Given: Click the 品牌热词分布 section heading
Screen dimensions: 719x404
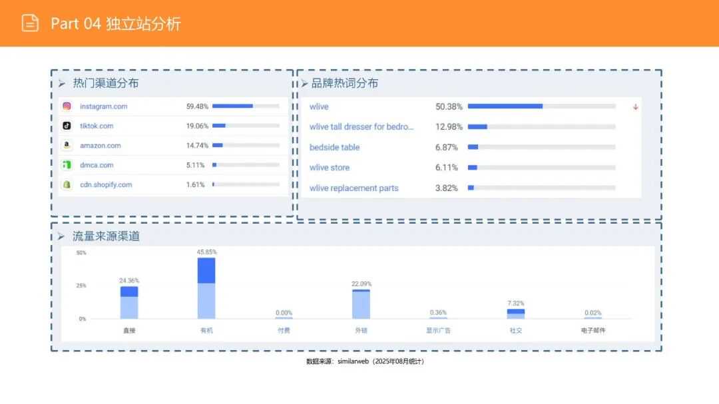Looking at the screenshot, I should tap(345, 83).
